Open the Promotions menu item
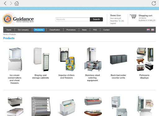This screenshot has height=116, width=159. [x=71, y=30]
